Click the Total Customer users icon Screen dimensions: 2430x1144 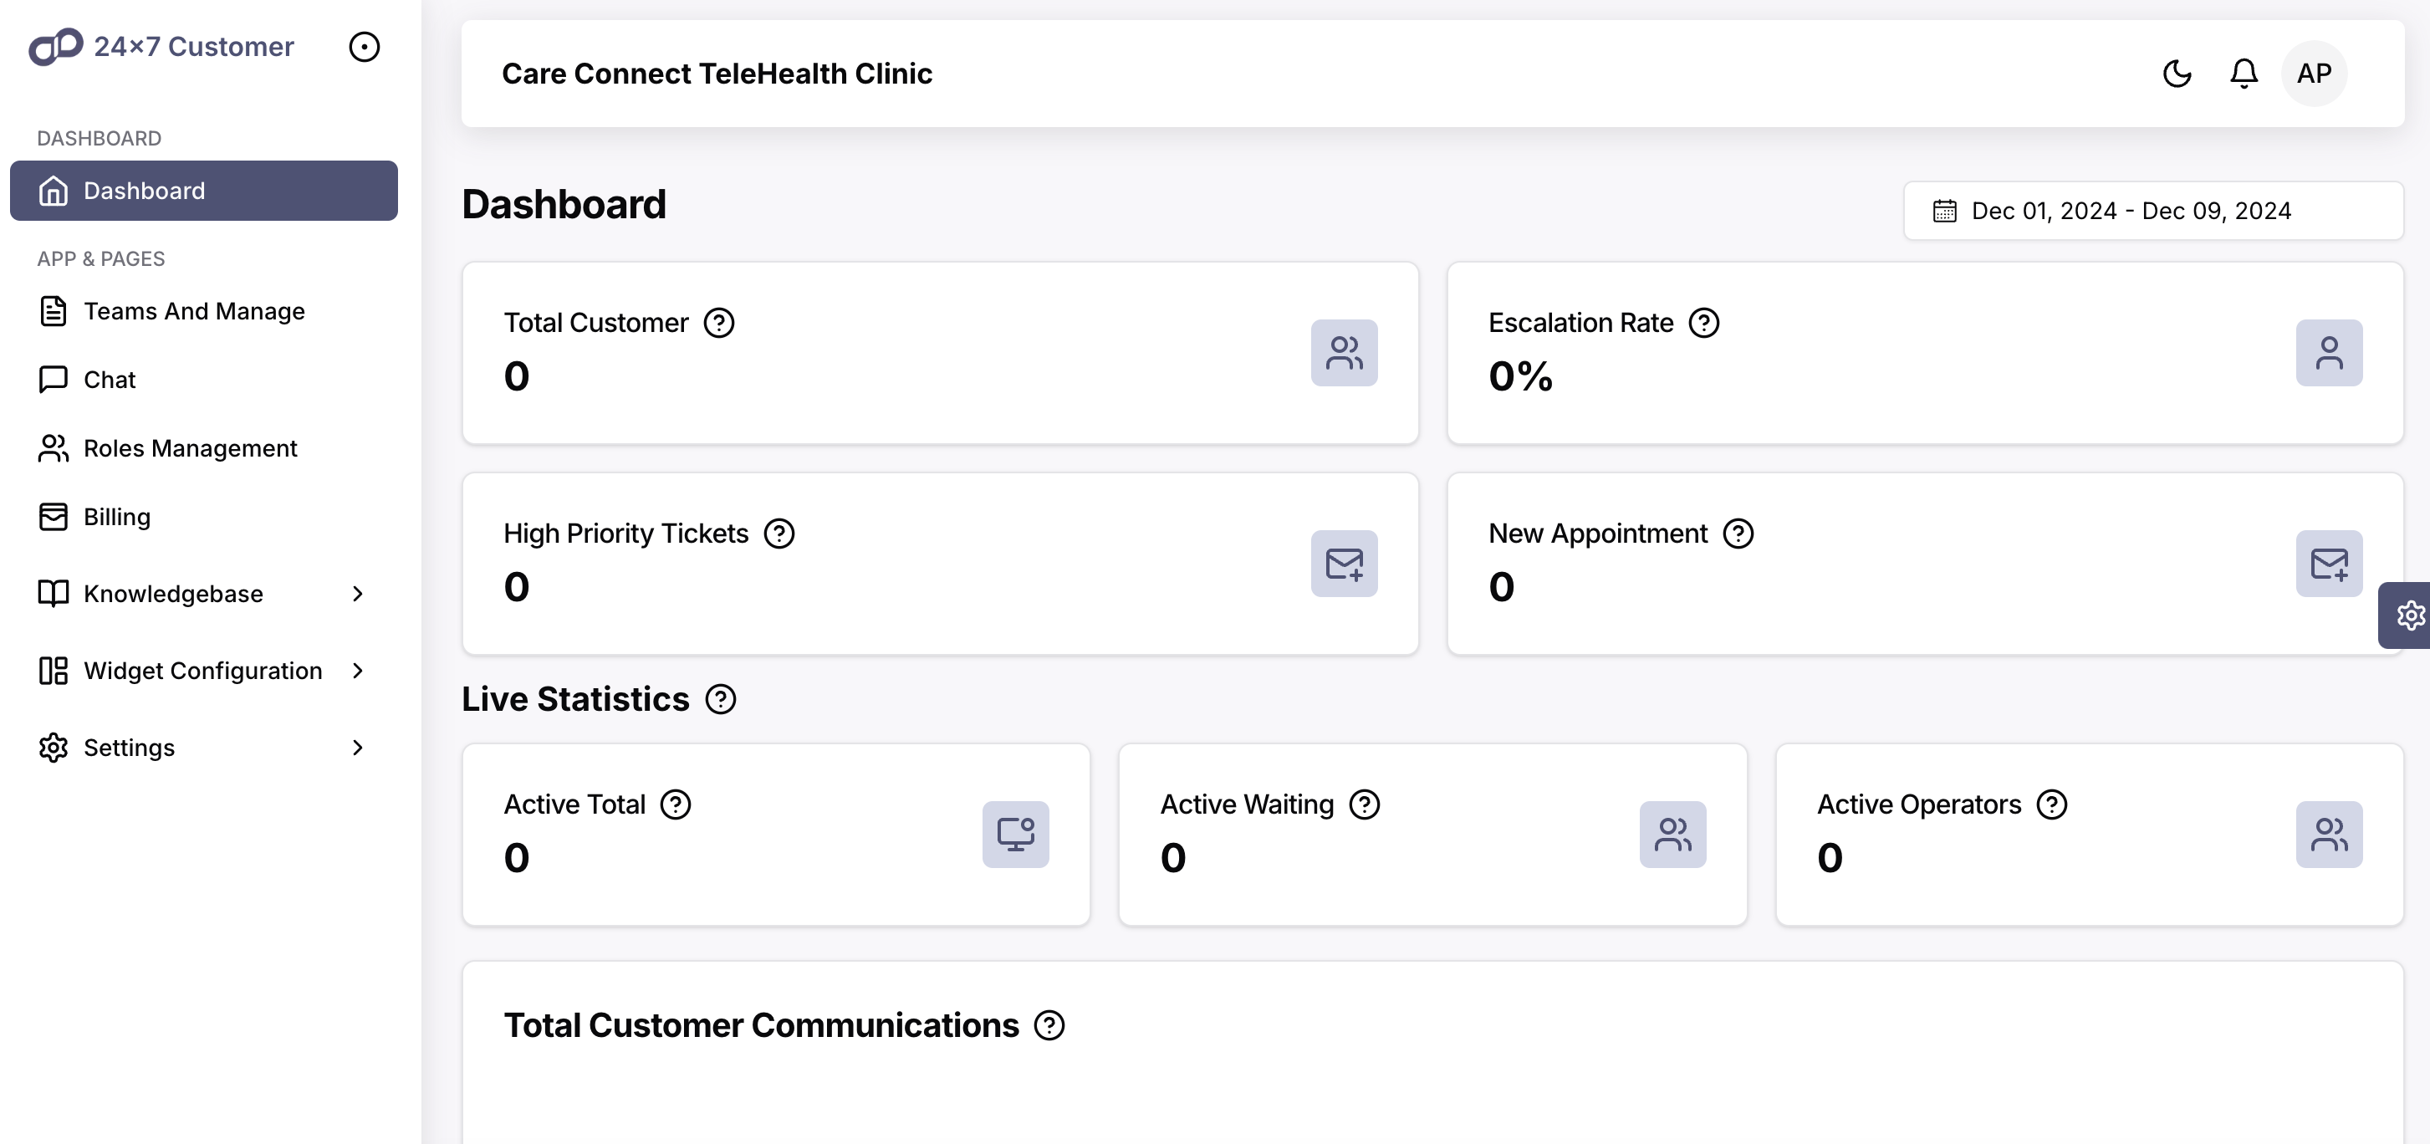(1343, 352)
